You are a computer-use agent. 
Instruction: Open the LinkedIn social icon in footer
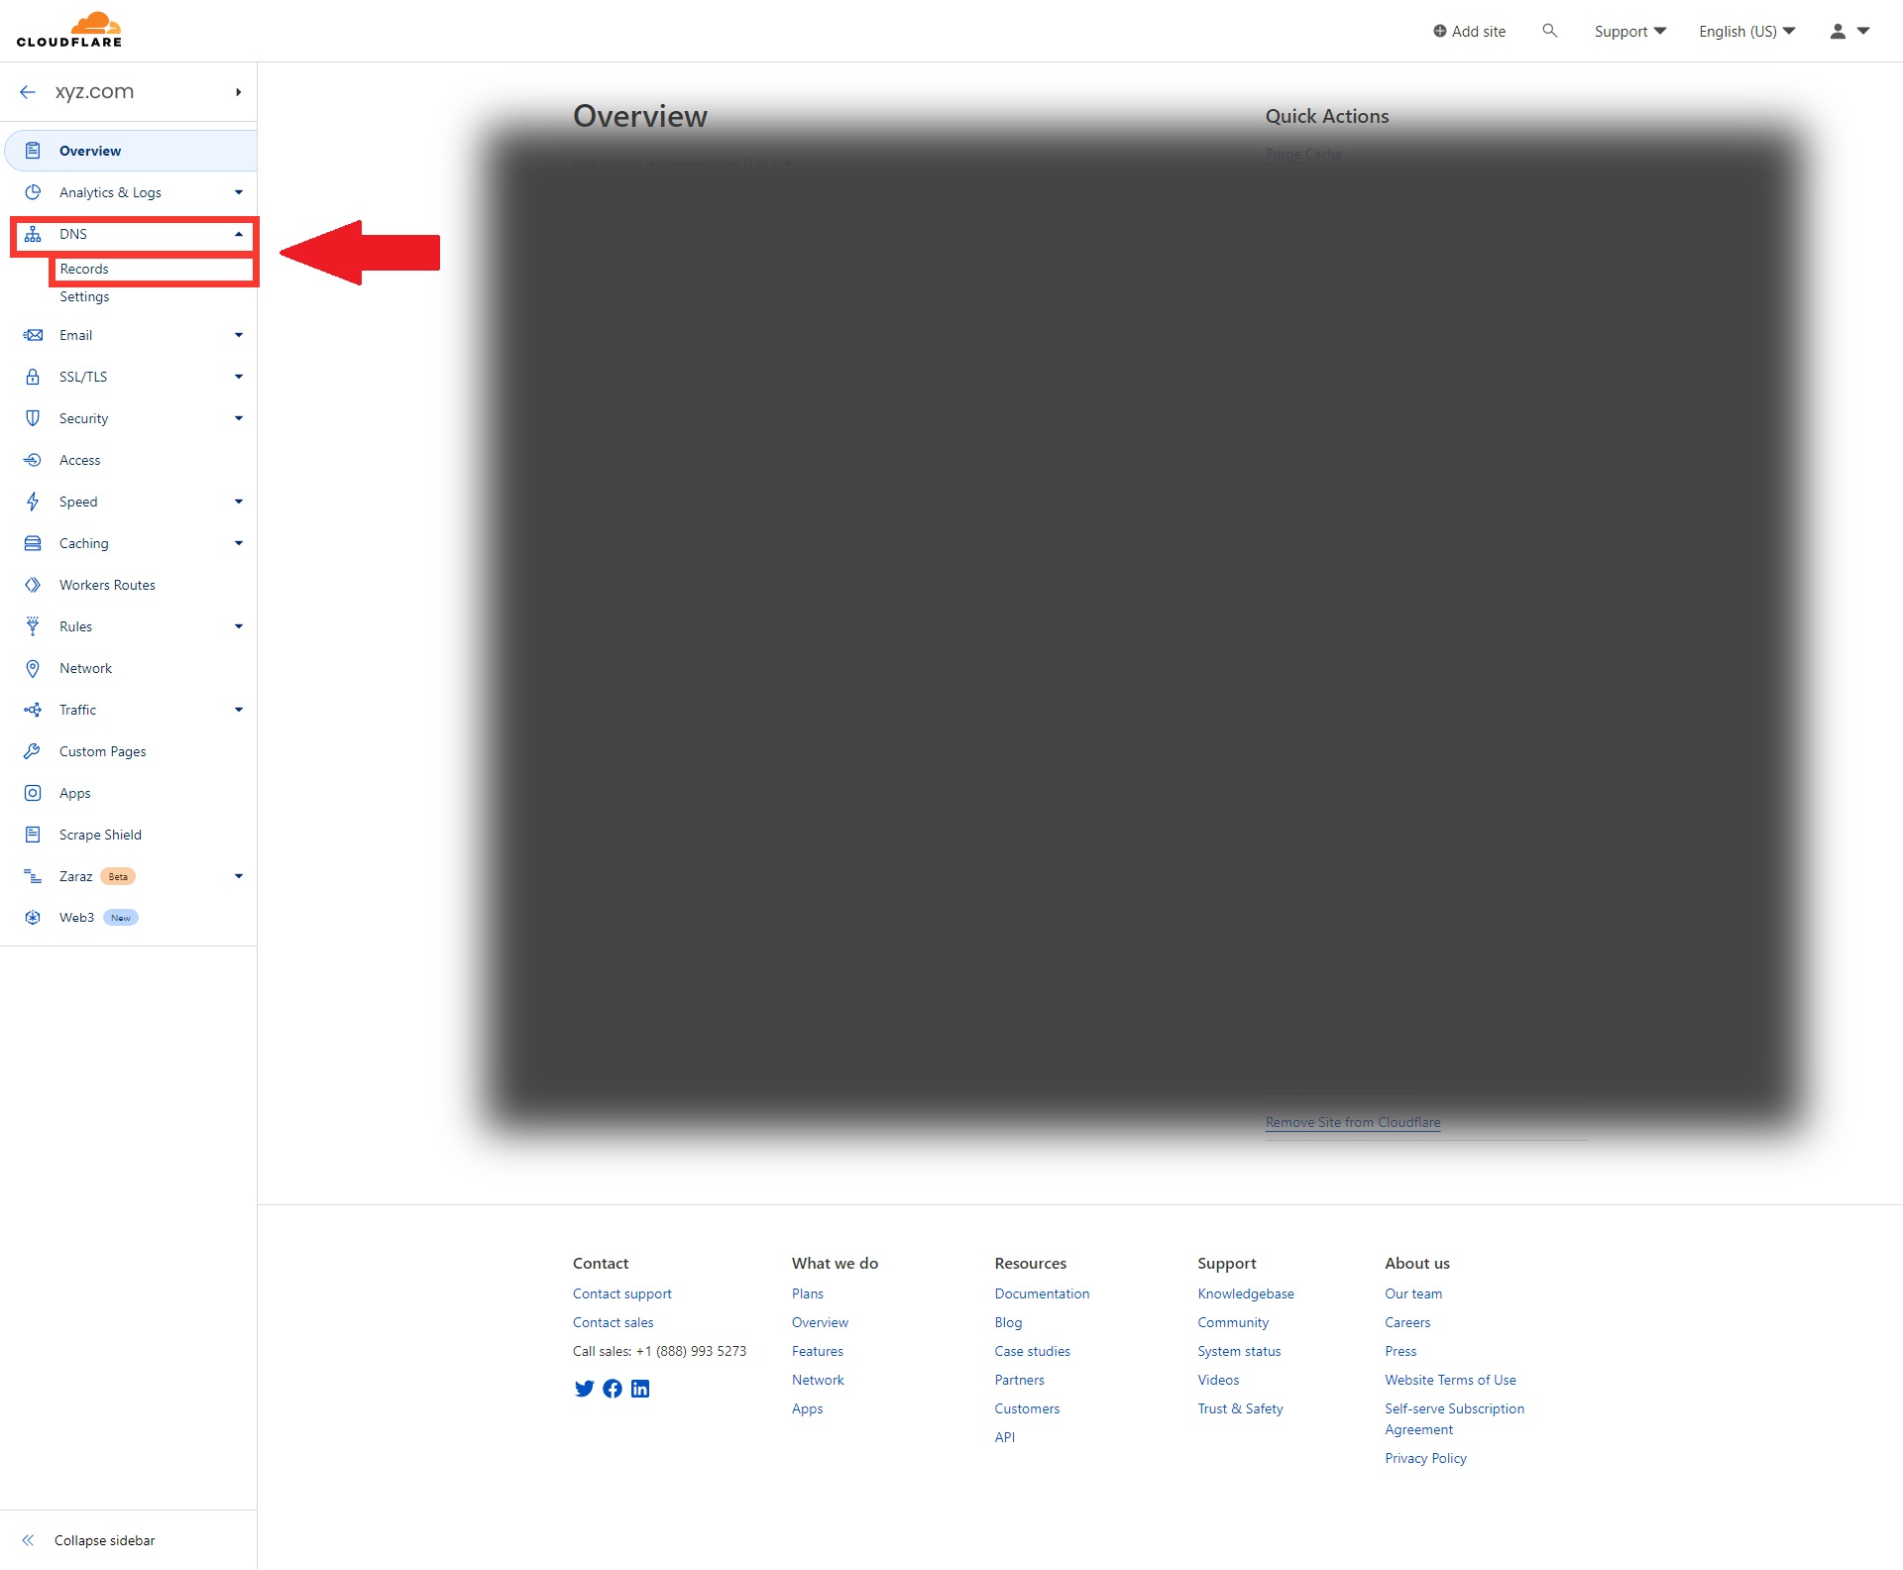coord(640,1389)
